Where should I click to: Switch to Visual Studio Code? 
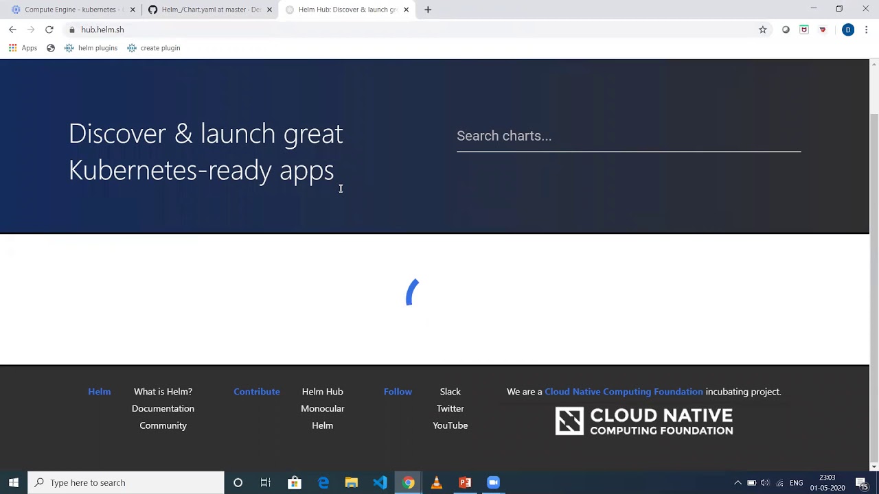[x=380, y=482]
